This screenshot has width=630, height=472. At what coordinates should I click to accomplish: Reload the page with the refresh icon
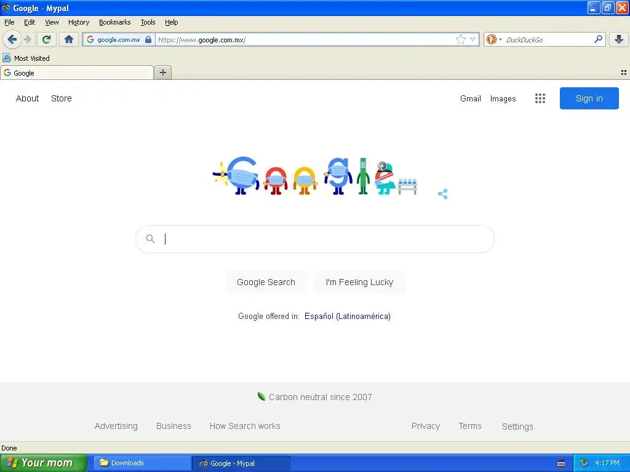(46, 39)
